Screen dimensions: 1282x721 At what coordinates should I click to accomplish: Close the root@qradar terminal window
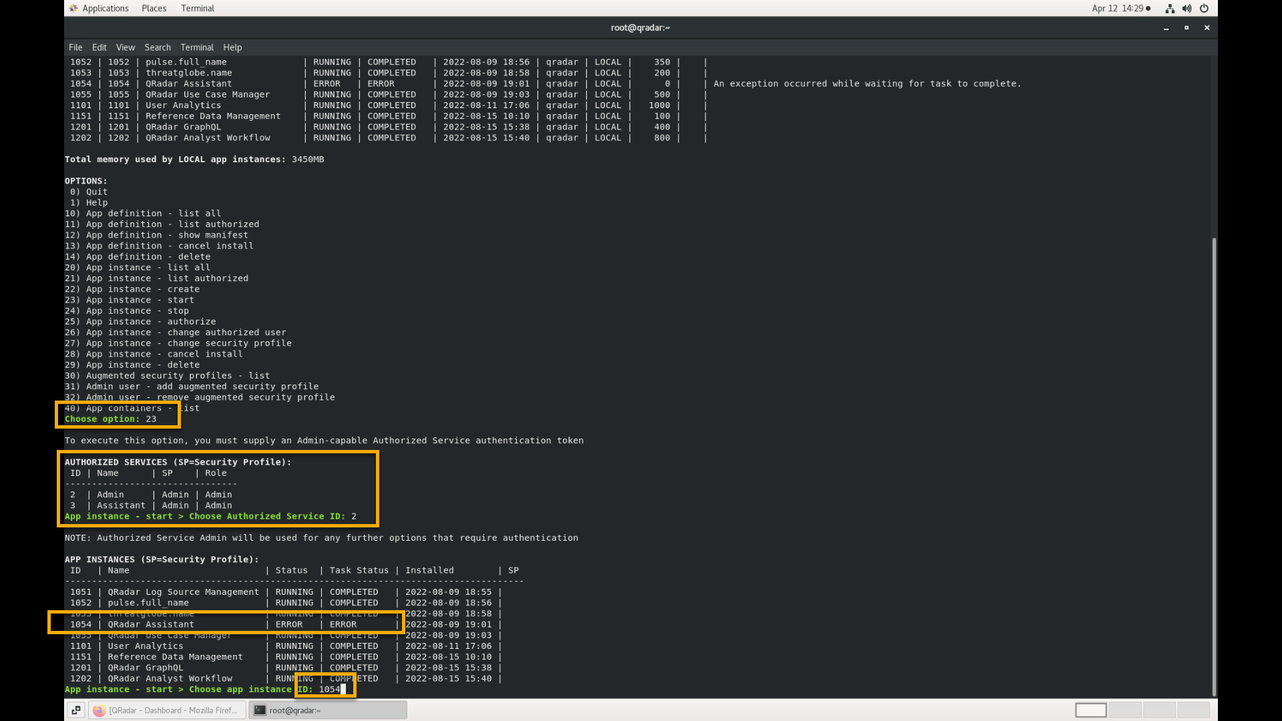click(1207, 28)
